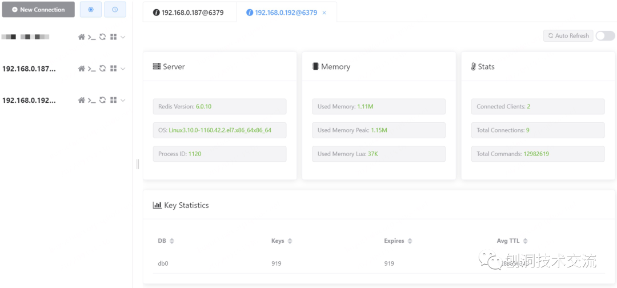Click home icon for the blurred connection

81,37
